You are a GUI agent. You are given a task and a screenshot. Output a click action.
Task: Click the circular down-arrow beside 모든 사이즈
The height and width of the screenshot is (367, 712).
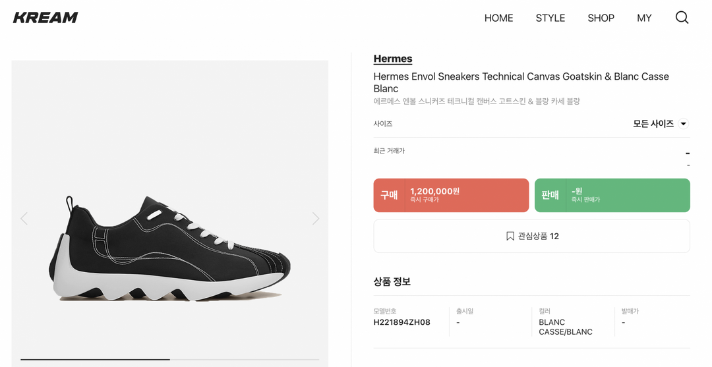(x=684, y=124)
